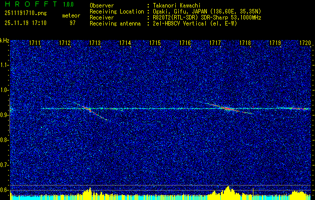Click the 1719 time marker
This screenshot has height=200, width=315.
(275, 42)
